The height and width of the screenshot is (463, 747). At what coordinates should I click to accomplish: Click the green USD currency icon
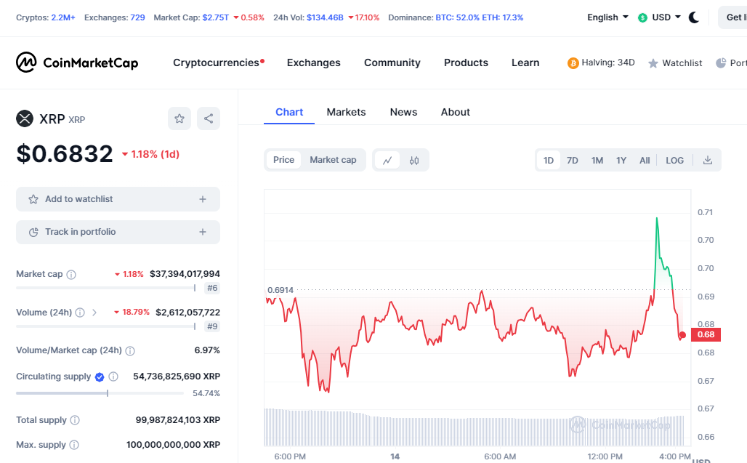(642, 17)
